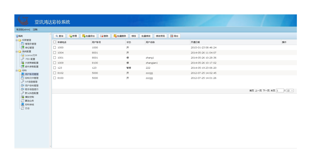Screen dimensions: 310x165
Task: Select the checkbox for phone 8102
Action: coord(54,73)
